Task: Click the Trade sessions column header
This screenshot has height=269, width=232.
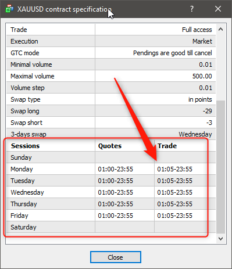Action: click(167, 146)
